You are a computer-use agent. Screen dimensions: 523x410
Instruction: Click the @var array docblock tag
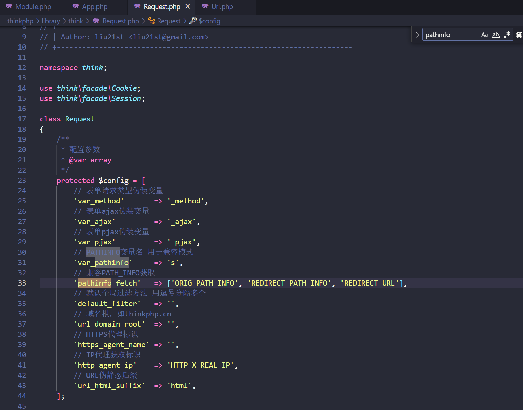(90, 160)
